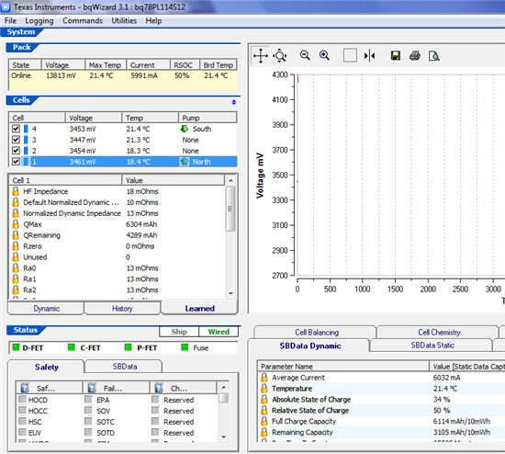Click the lock icon beside Average Current
The width and height of the screenshot is (505, 454).
[x=264, y=378]
